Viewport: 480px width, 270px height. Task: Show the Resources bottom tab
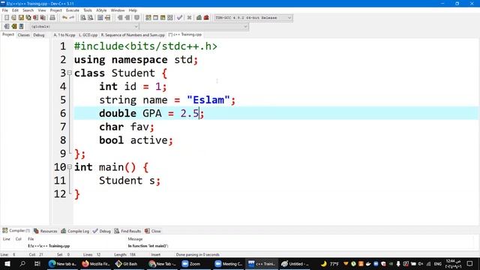(x=45, y=231)
